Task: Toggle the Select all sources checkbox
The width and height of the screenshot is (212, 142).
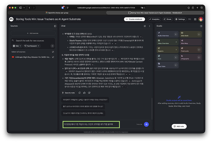Action: (53, 52)
